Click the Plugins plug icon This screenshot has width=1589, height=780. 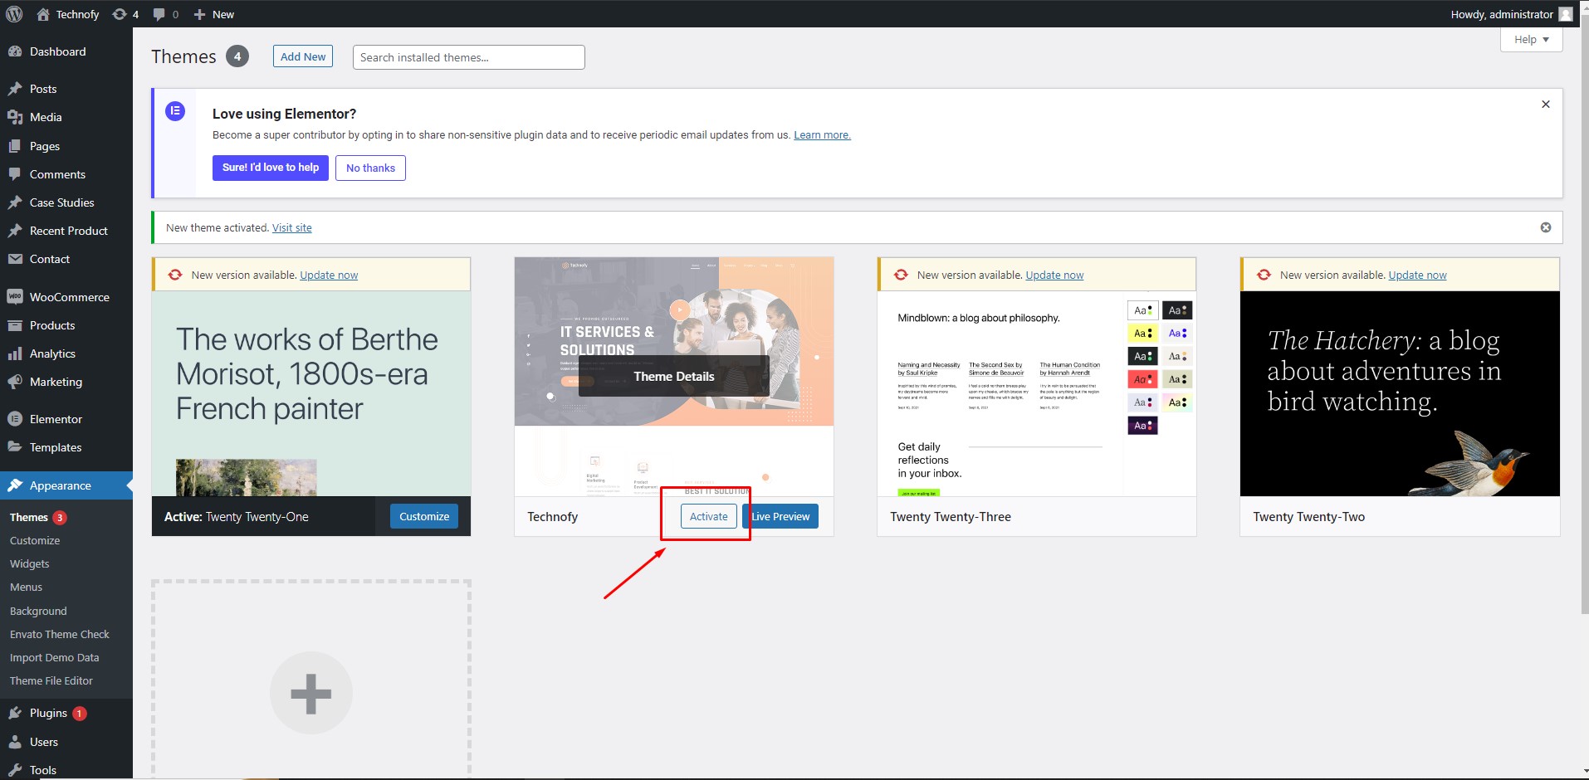[15, 713]
